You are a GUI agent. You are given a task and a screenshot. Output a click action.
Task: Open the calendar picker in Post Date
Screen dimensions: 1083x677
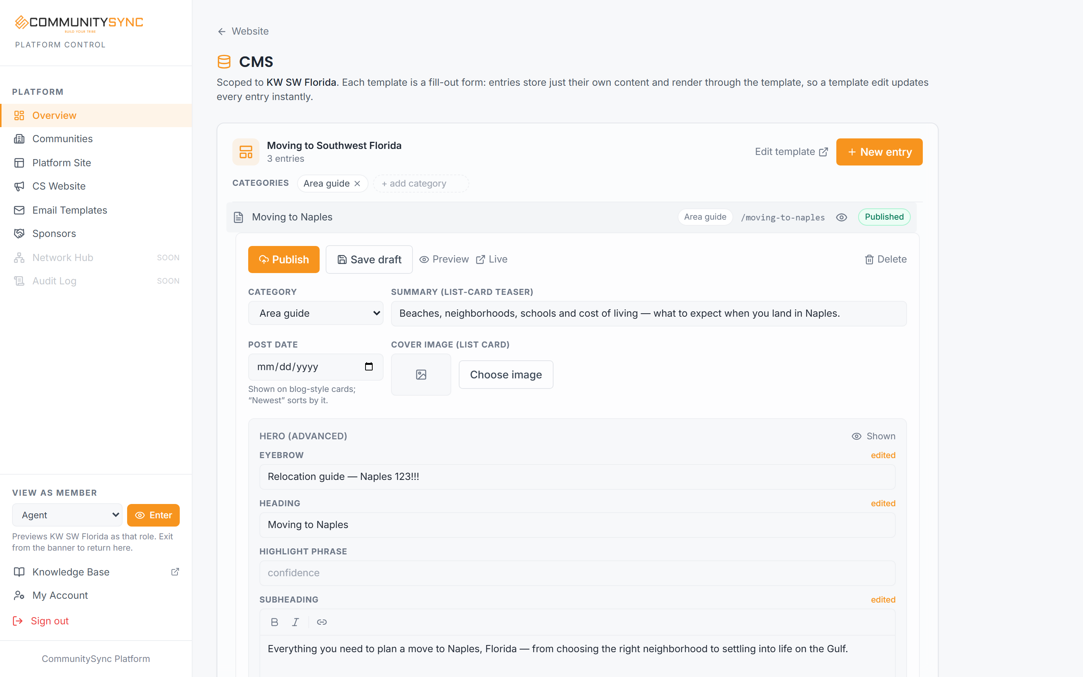[x=369, y=367]
